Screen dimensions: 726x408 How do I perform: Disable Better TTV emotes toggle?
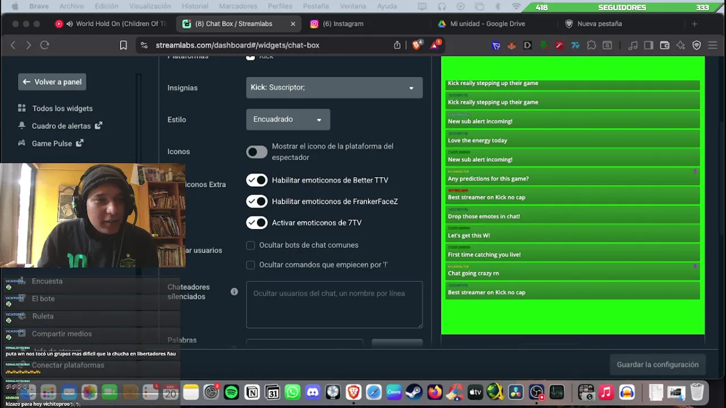[x=257, y=180]
